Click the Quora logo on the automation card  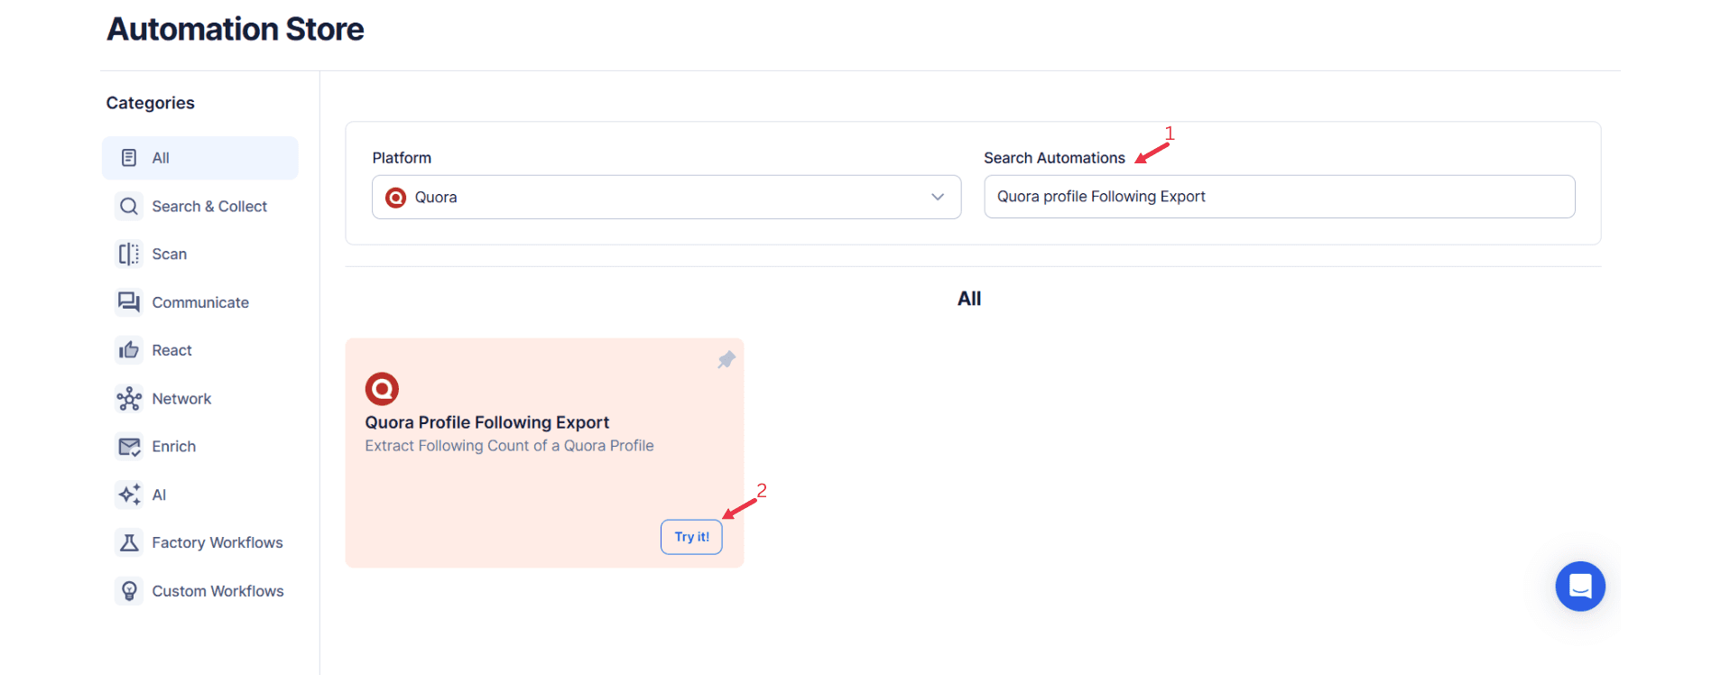tap(382, 389)
